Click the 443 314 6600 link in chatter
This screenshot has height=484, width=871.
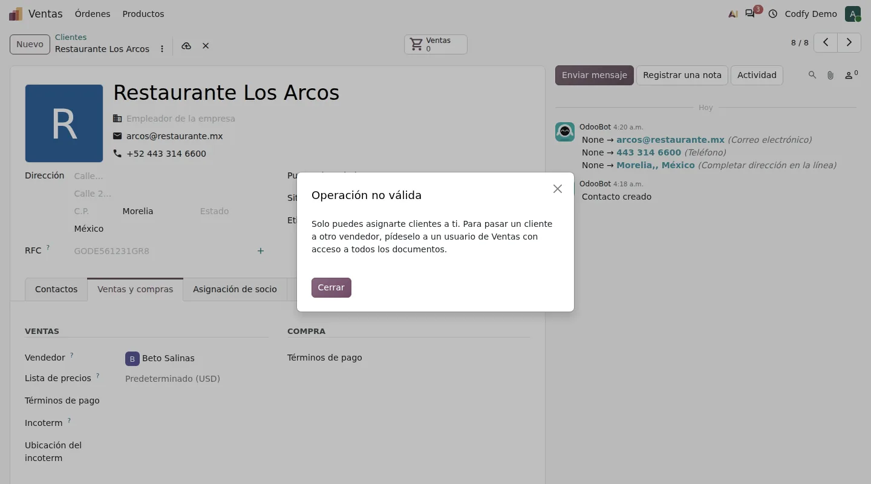pyautogui.click(x=648, y=152)
